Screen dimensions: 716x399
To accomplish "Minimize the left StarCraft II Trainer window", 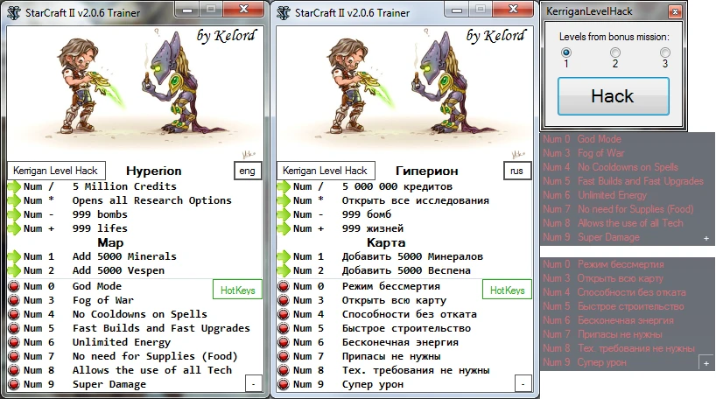I will (x=187, y=10).
